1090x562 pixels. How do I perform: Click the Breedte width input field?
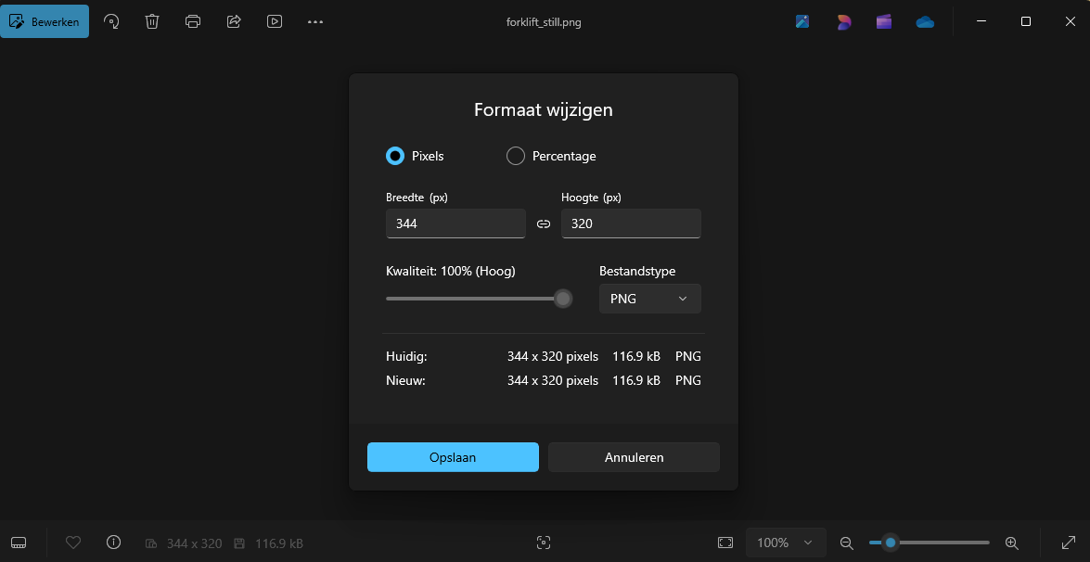456,224
